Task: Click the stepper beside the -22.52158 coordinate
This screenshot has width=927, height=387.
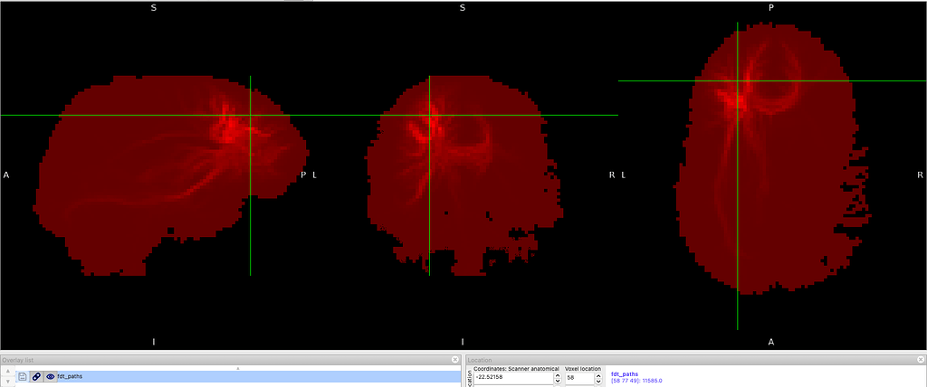Action: coord(558,378)
